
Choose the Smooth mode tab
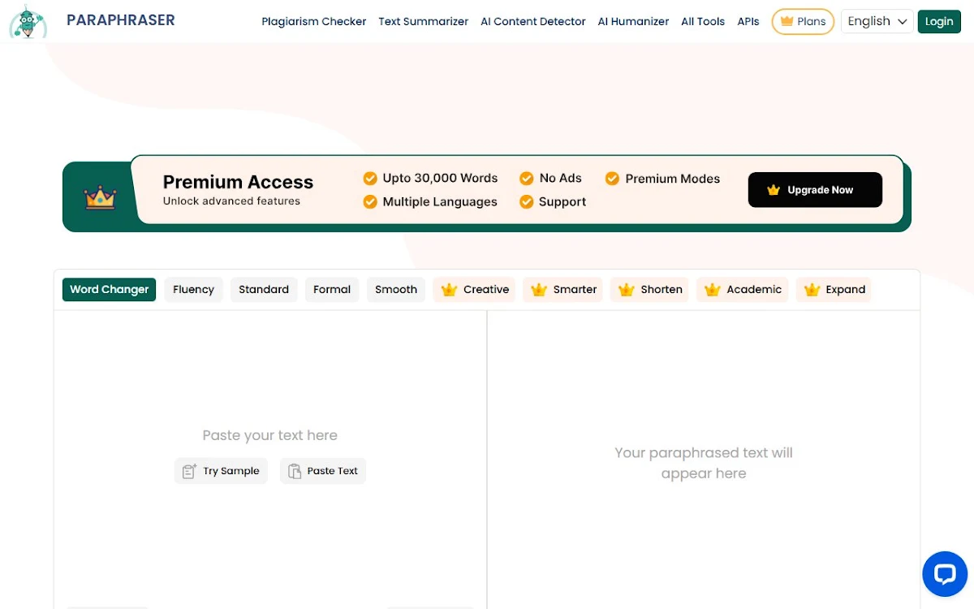396,289
